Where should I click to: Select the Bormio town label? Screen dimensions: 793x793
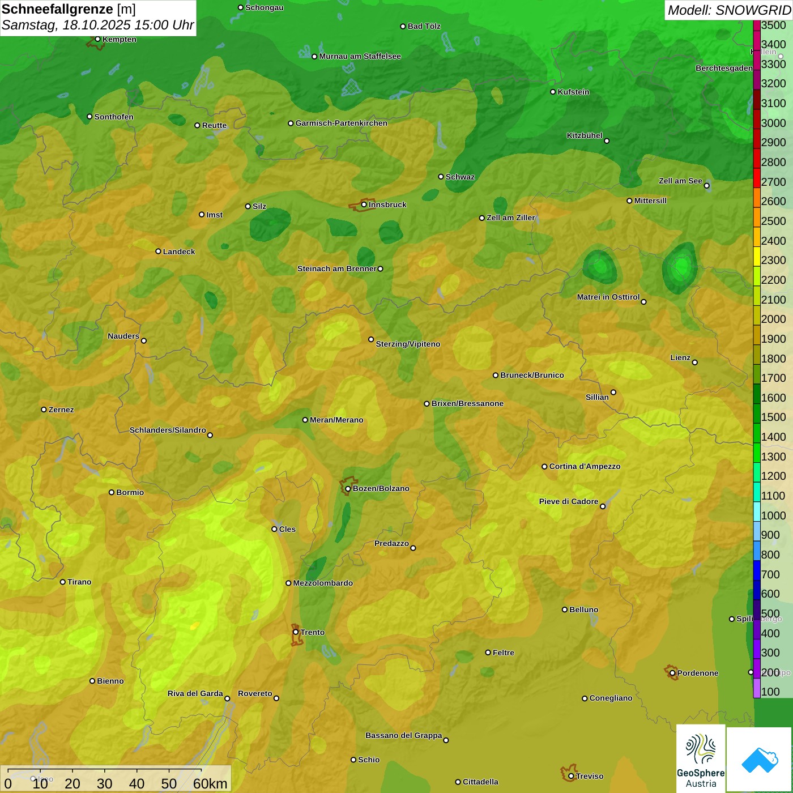(x=130, y=492)
